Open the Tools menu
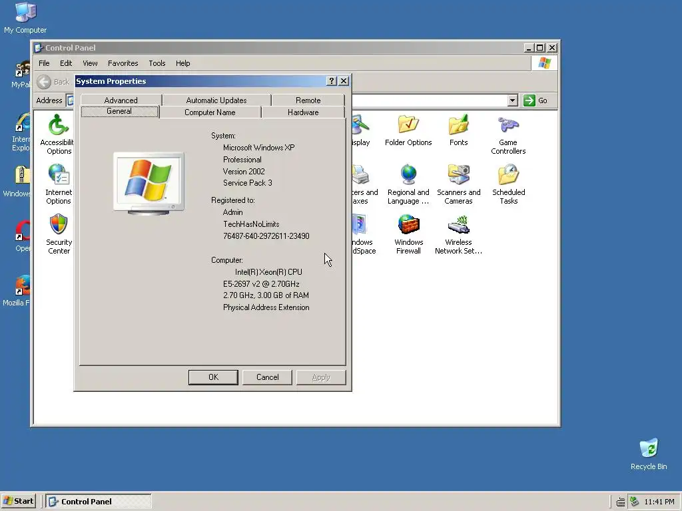The width and height of the screenshot is (682, 511). click(157, 63)
